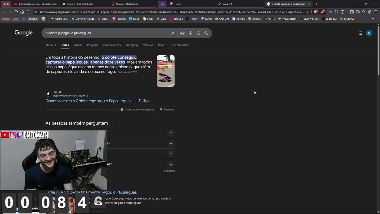Image resolution: width=380 pixels, height=214 pixels.
Task: Open the Universo Narrado bookmark
Action: 83,19
